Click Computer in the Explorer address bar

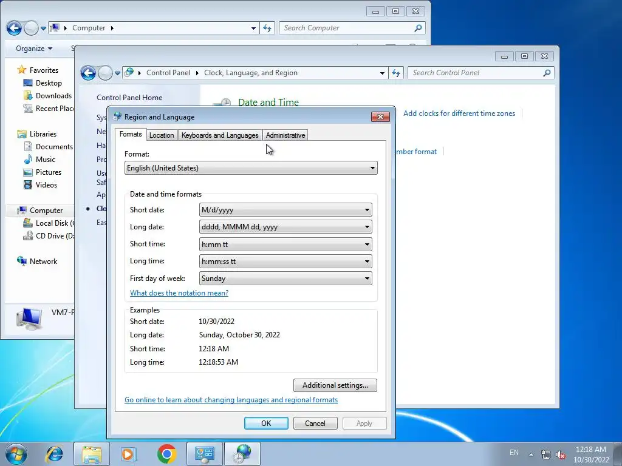point(89,28)
